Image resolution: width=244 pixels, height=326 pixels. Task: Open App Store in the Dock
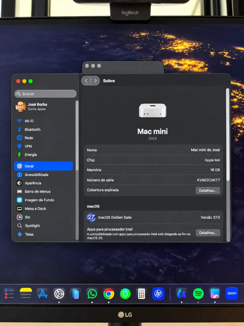click(42, 294)
